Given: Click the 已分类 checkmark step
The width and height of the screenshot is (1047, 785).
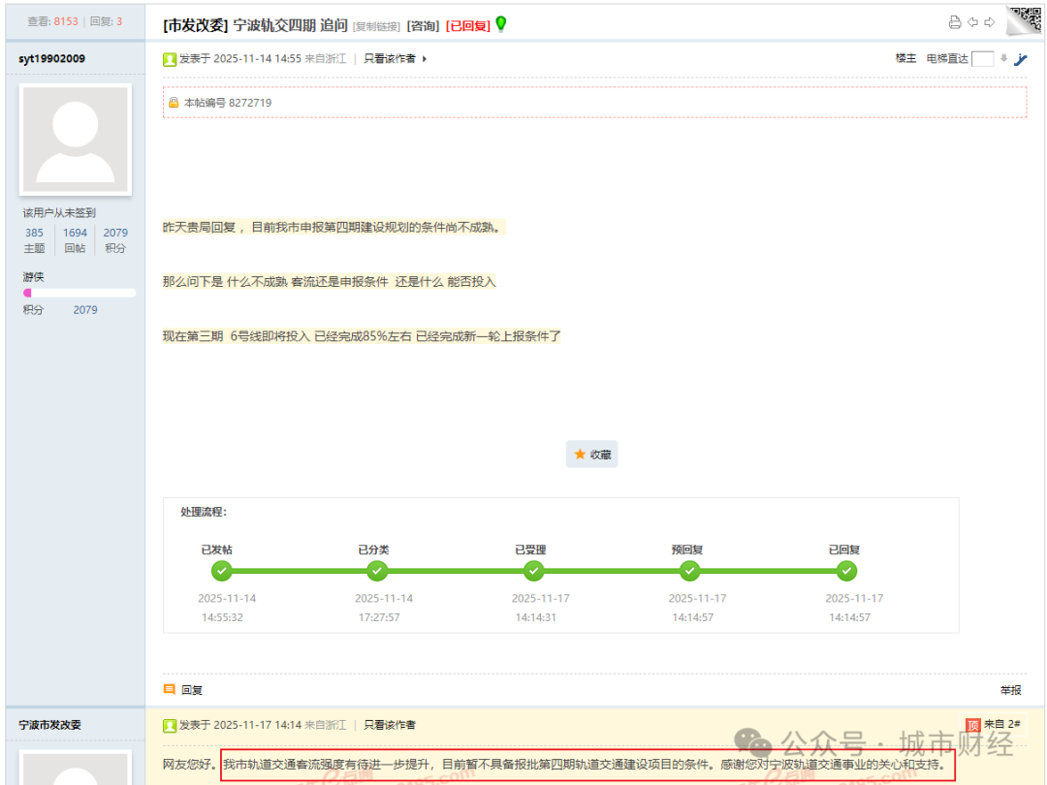Looking at the screenshot, I should [377, 571].
